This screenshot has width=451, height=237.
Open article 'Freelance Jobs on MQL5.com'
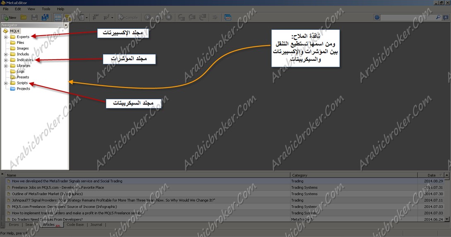[x=58, y=187]
